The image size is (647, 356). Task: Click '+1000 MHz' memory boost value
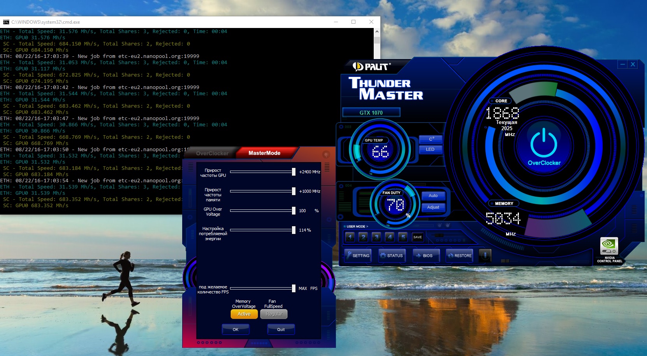[309, 191]
